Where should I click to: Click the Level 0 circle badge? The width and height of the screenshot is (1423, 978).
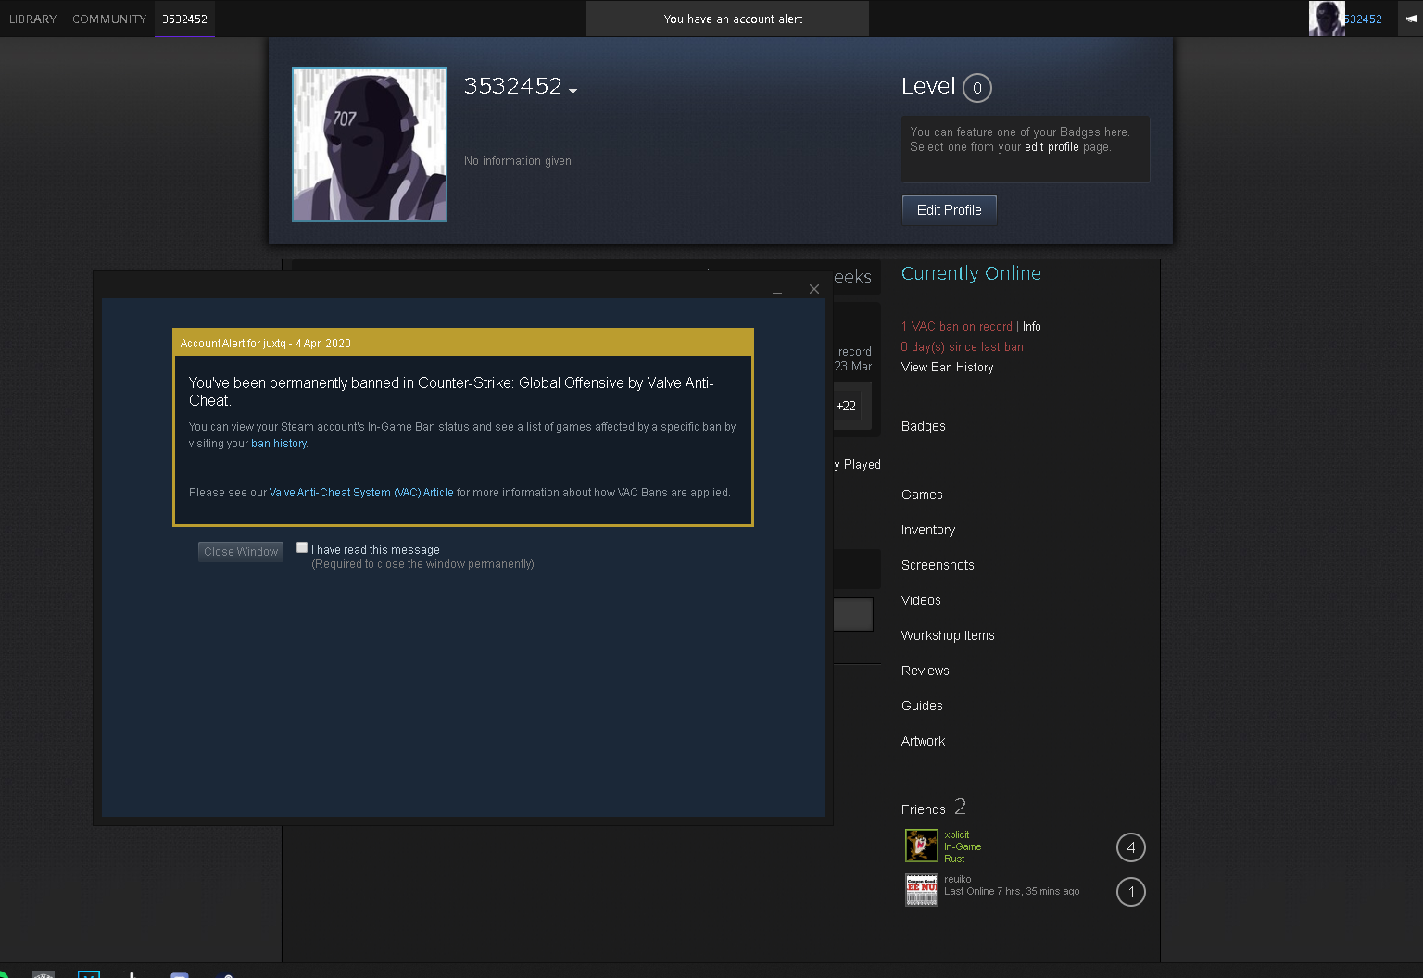click(x=977, y=88)
